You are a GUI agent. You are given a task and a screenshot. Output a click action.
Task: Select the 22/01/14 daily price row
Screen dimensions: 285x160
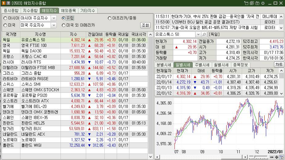[217, 82]
